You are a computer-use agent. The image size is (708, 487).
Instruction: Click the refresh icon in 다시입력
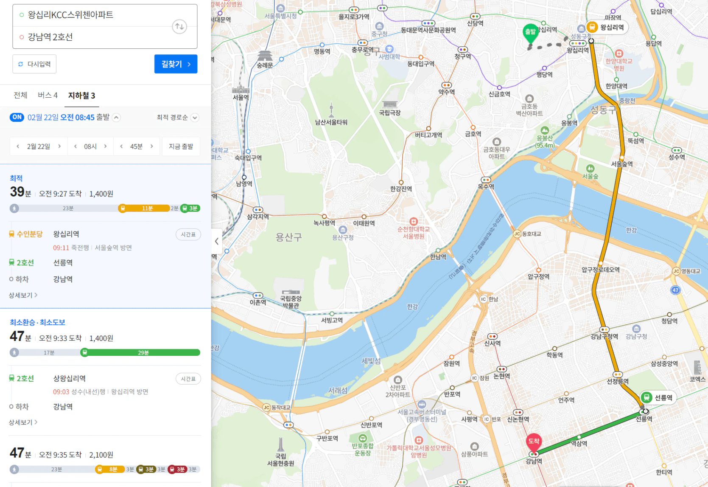tap(20, 64)
